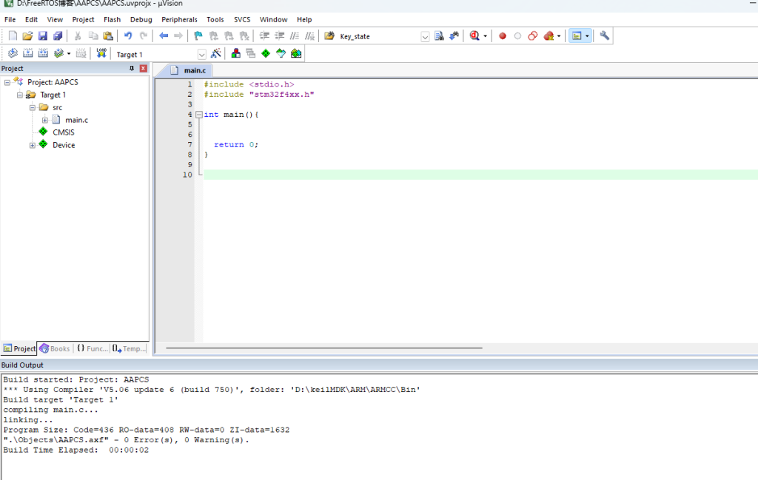The width and height of the screenshot is (758, 480).
Task: Start the debug session icon
Action: pos(474,36)
